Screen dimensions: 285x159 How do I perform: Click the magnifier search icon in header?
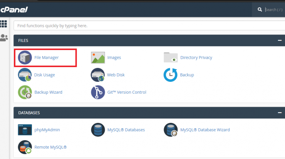[x=260, y=10]
